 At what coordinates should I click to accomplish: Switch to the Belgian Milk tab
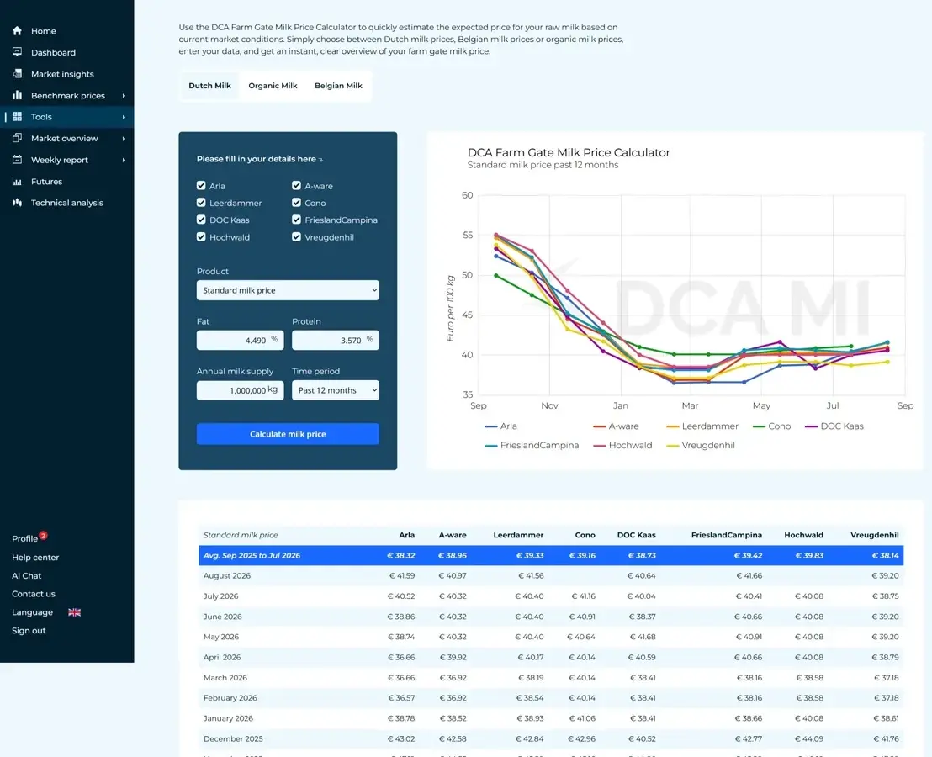click(338, 86)
